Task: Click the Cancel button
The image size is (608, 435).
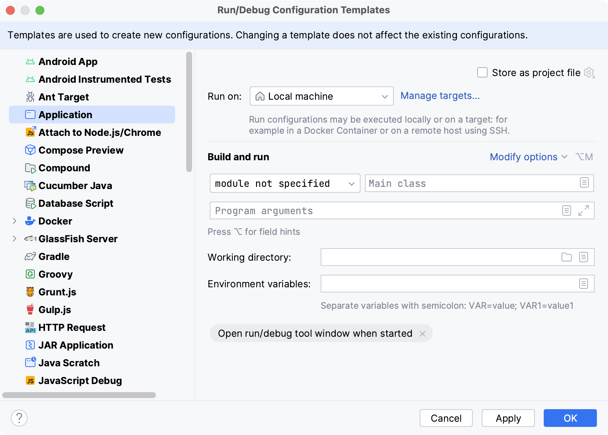Action: pos(446,418)
